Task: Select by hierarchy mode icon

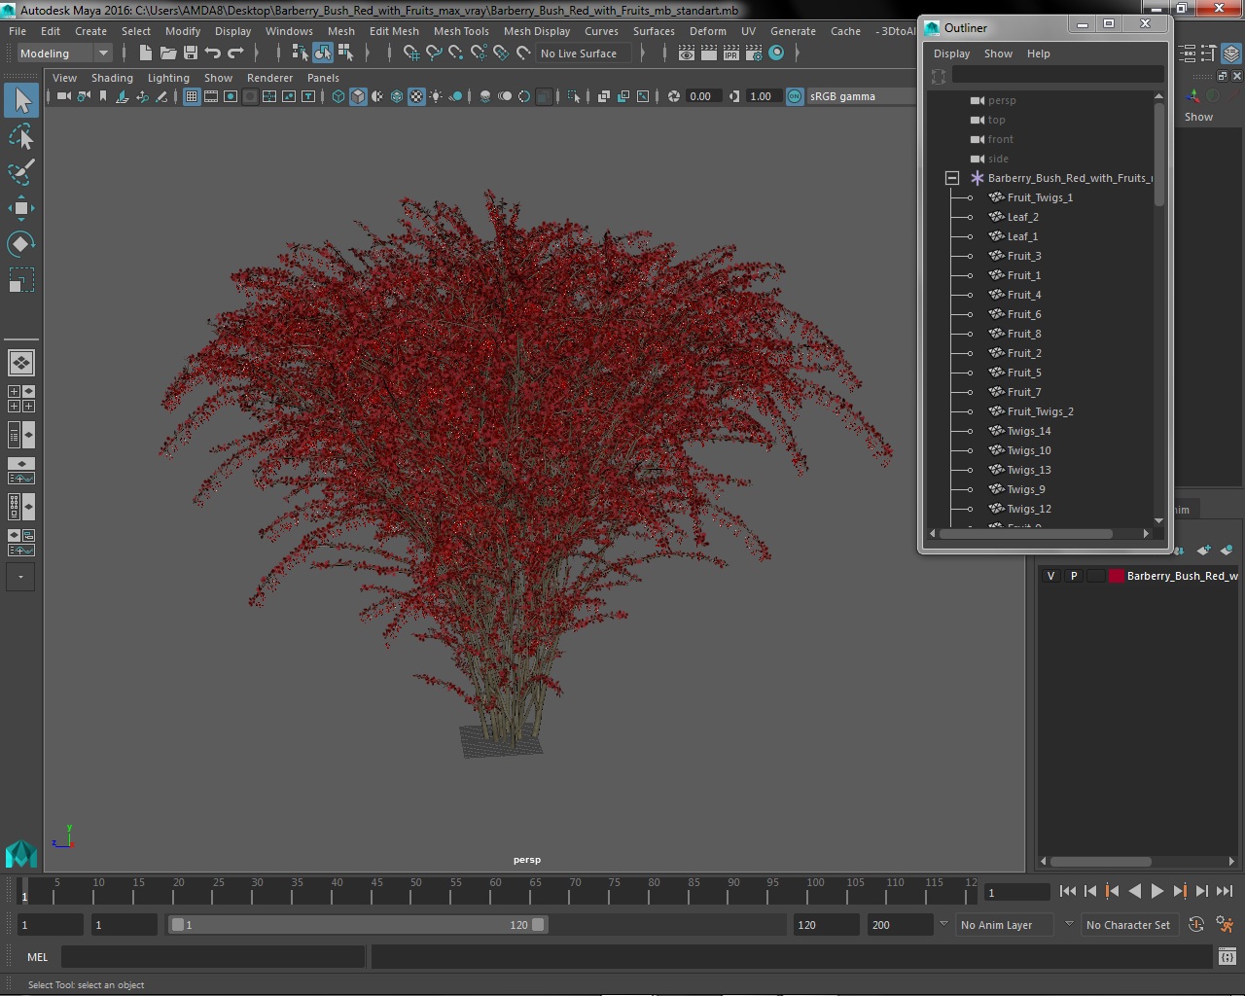Action: coord(300,53)
